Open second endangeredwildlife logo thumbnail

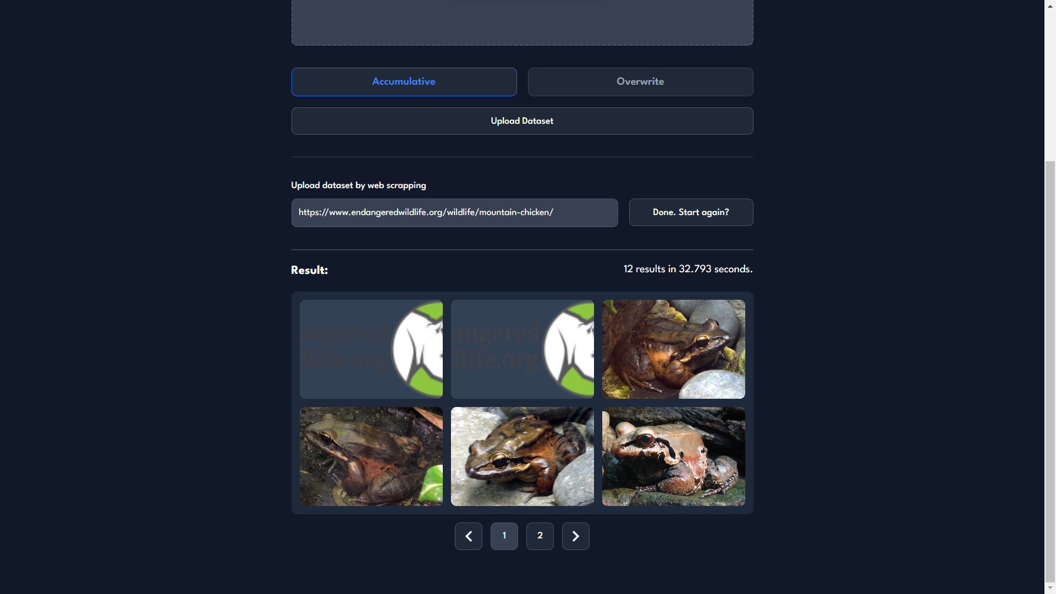pos(522,349)
